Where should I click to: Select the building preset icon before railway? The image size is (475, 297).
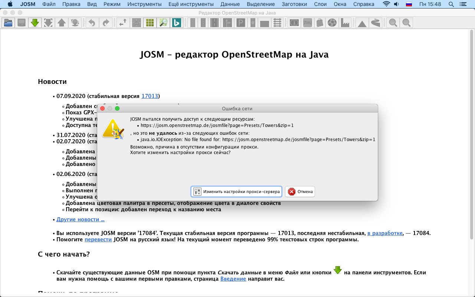point(265,23)
